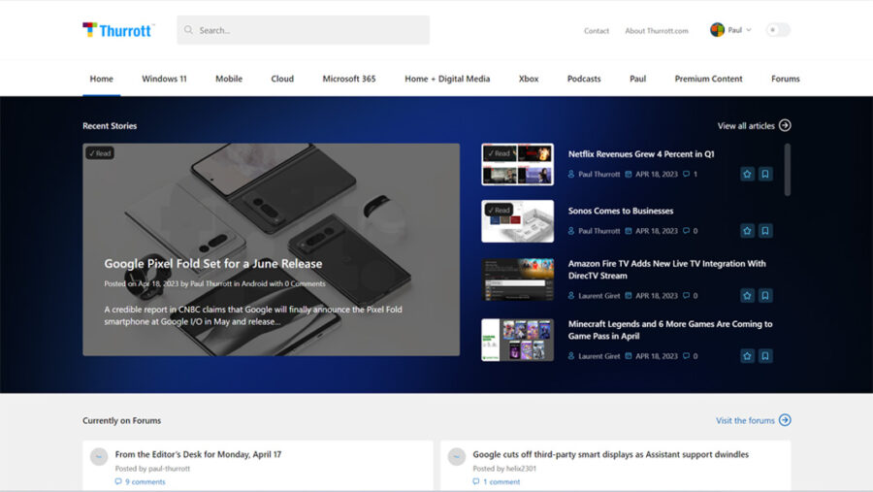This screenshot has width=873, height=492.
Task: Star the Sonos Comes to Businesses article
Action: [747, 231]
